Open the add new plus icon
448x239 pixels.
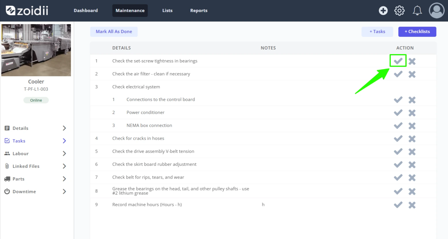383,11
